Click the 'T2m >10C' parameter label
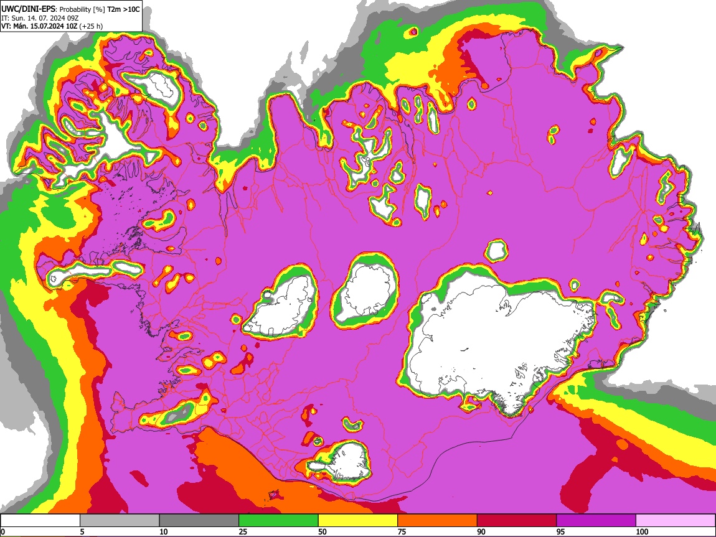 pos(123,9)
